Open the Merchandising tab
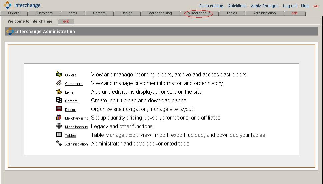Screen dimensions: 323x184 pos(160,13)
